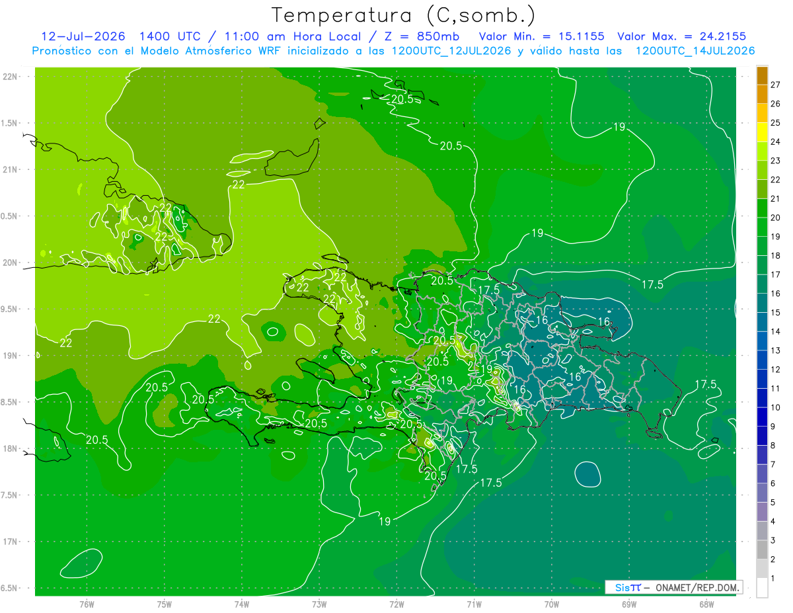Click the '21N' latitude axis label
Image resolution: width=793 pixels, height=613 pixels.
(x=9, y=169)
